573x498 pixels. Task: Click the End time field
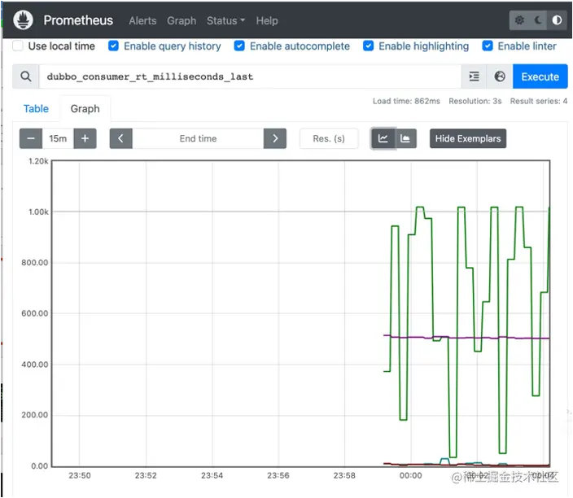tap(198, 138)
